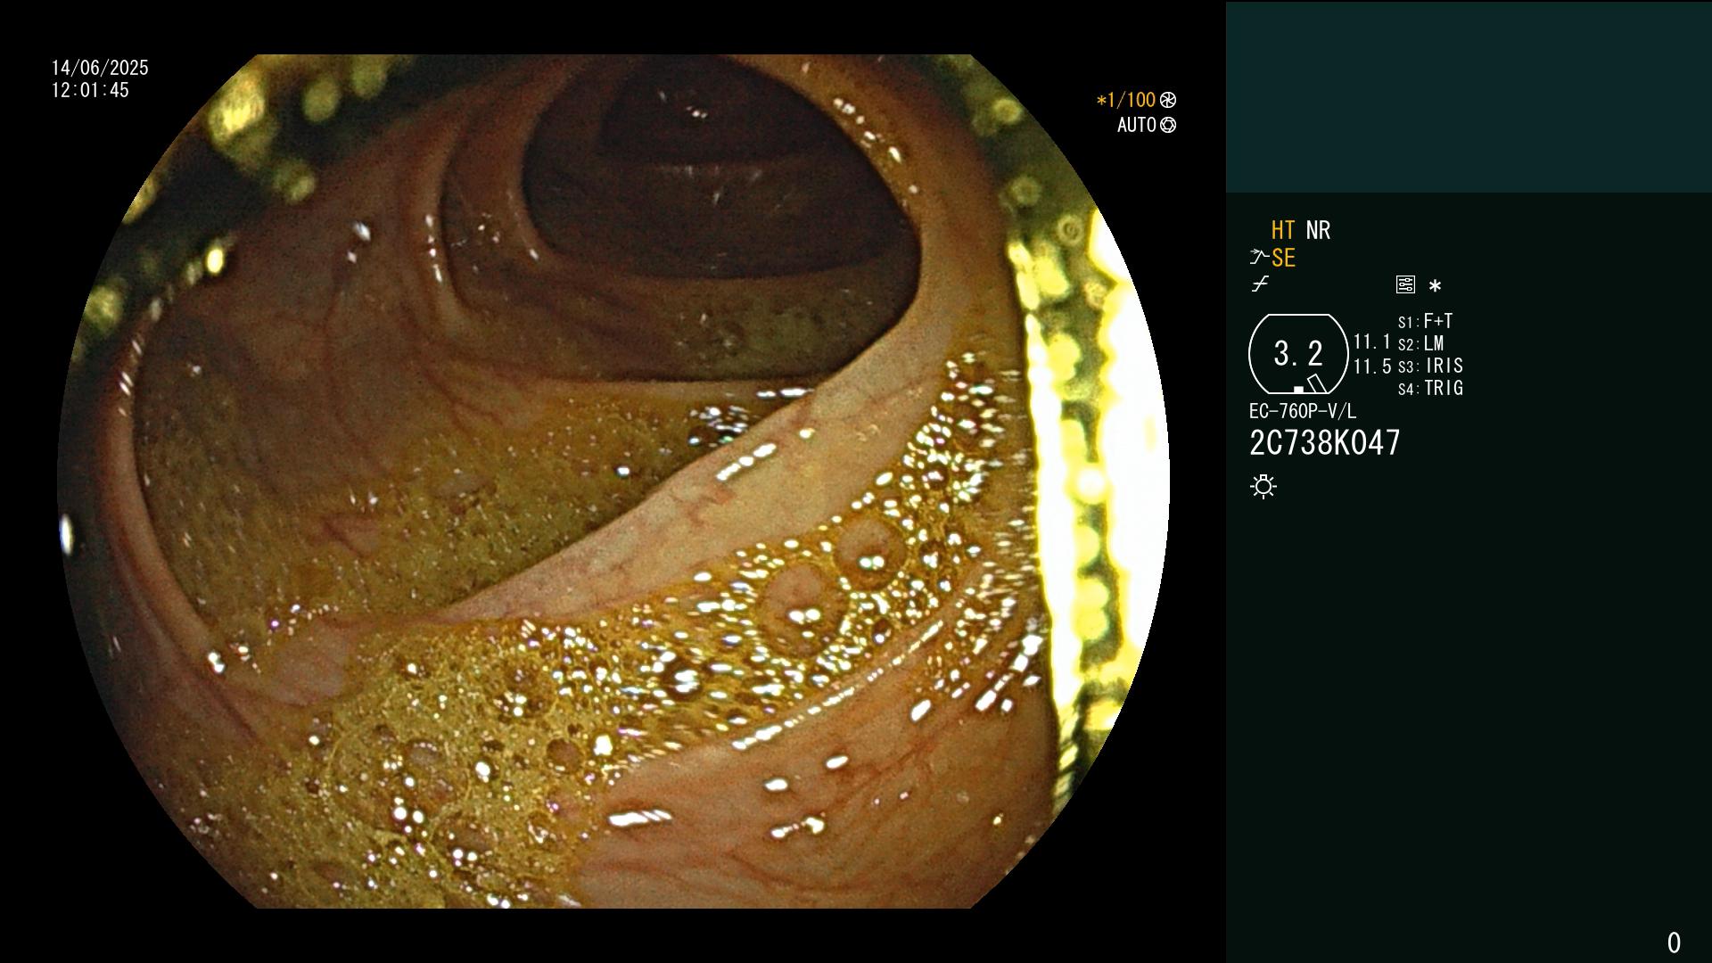The width and height of the screenshot is (1712, 963).
Task: Click the scope model EC-760P-V/L text
Action: tap(1303, 411)
